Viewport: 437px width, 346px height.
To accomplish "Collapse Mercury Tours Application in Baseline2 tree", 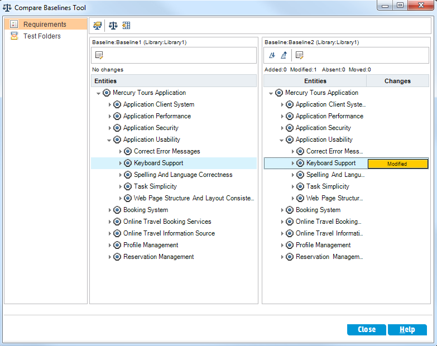I will coord(271,93).
